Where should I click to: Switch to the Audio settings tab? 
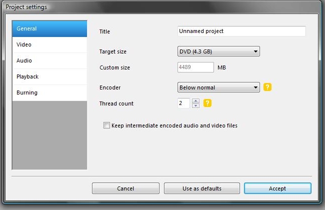(x=49, y=60)
